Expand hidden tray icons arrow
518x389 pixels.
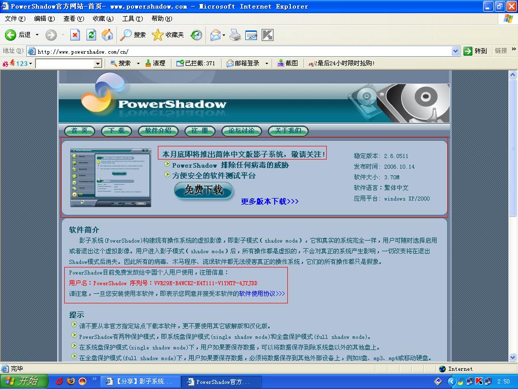[452, 381]
